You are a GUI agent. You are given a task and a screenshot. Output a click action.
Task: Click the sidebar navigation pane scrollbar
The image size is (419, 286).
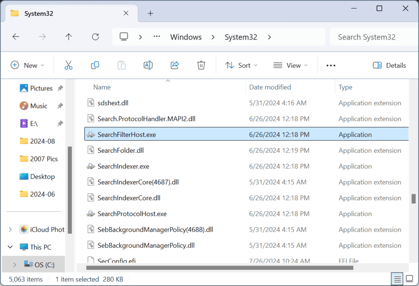click(70, 190)
